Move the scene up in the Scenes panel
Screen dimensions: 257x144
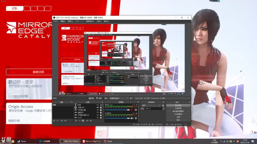coord(62,121)
